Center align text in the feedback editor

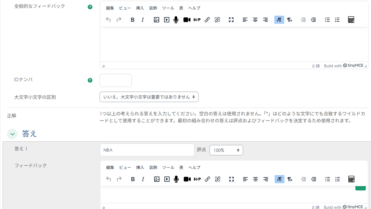(255, 179)
